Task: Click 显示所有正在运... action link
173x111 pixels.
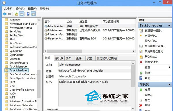Action: [155, 46]
